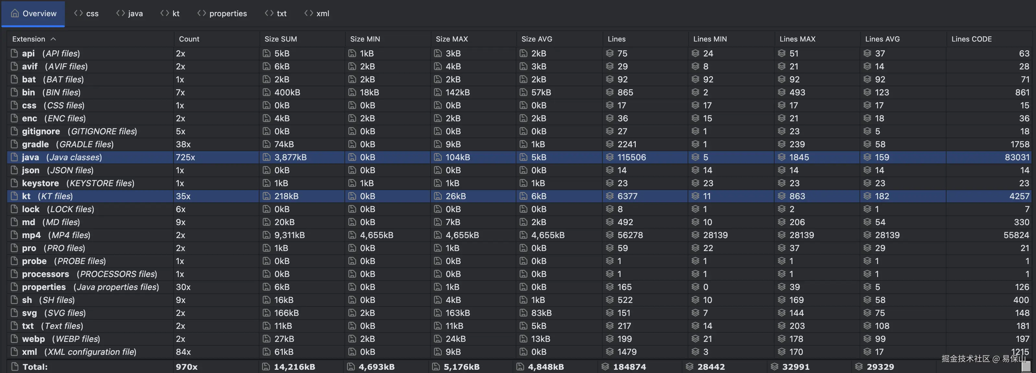This screenshot has height=373, width=1036.
Task: Collapse the Extension sort arrow indicator
Action: tap(54, 39)
